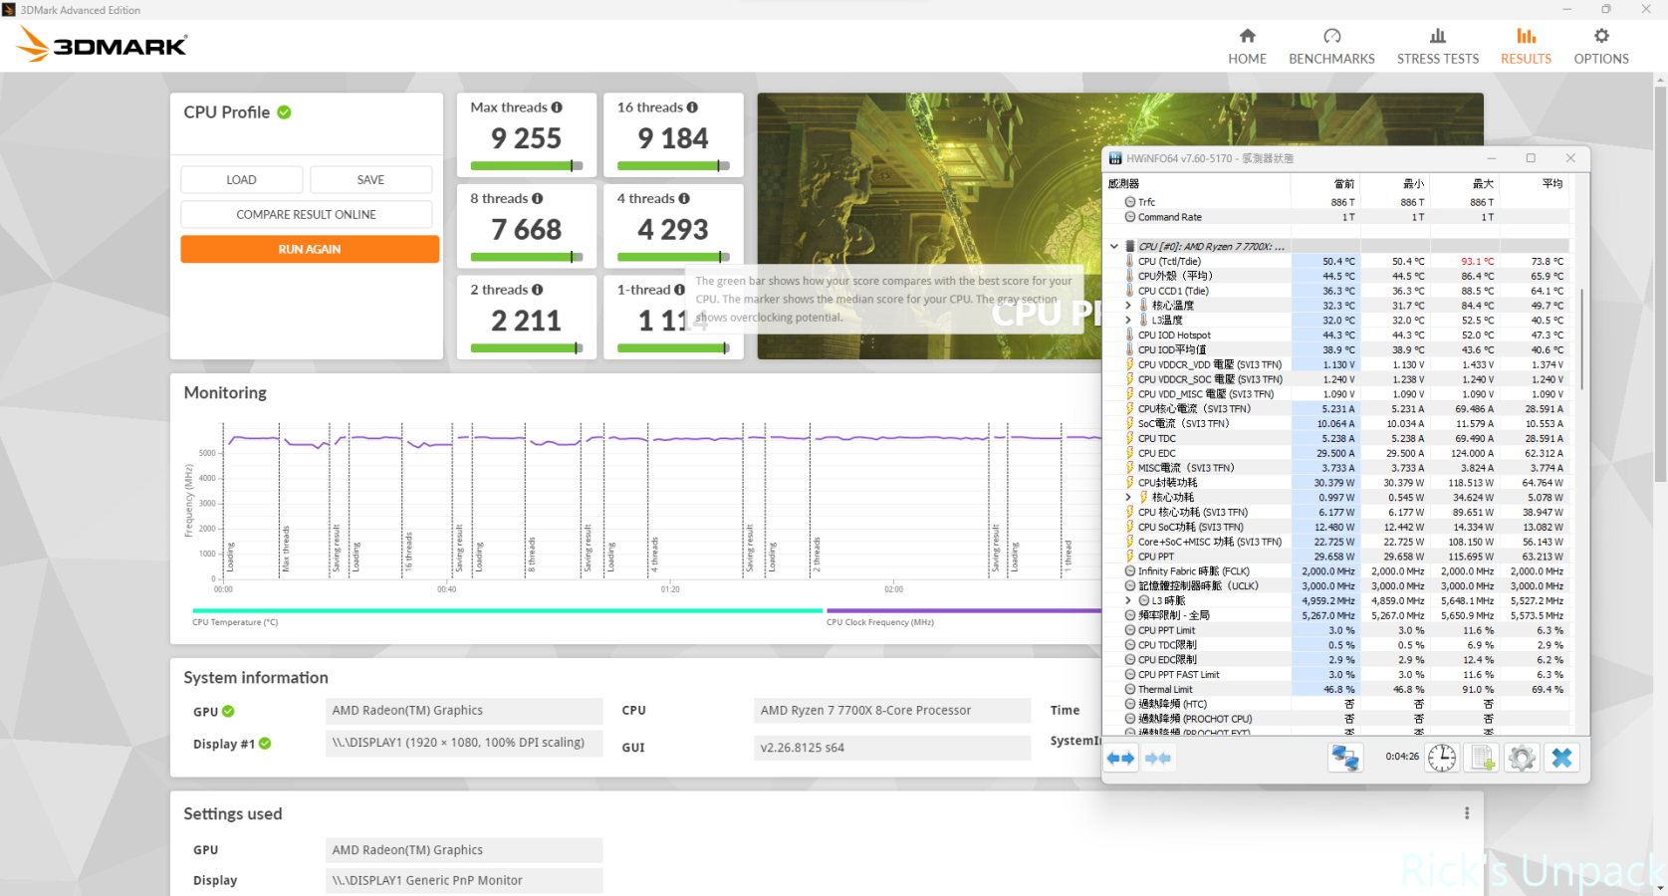
Task: Select the RESULTS tab
Action: pos(1526,47)
